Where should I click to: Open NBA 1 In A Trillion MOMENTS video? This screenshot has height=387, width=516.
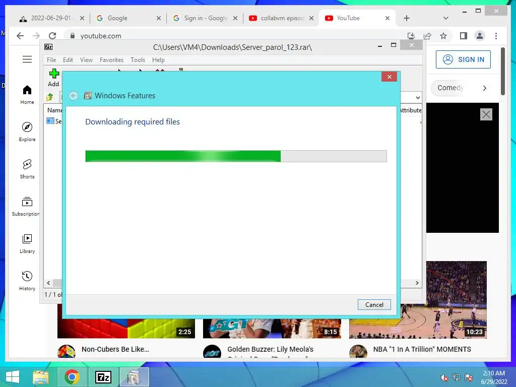tap(422, 349)
